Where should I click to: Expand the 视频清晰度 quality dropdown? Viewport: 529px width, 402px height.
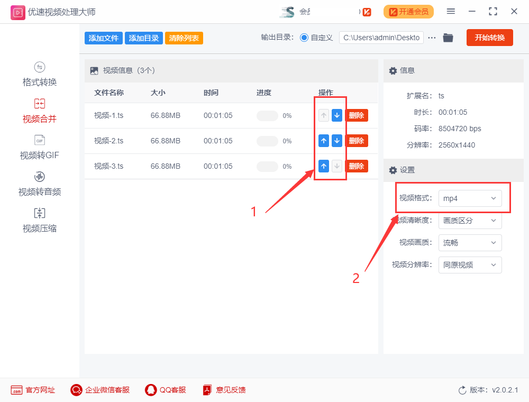[470, 221]
